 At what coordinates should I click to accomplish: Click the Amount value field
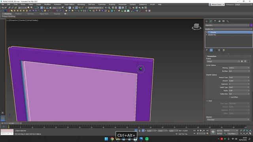point(238,81)
